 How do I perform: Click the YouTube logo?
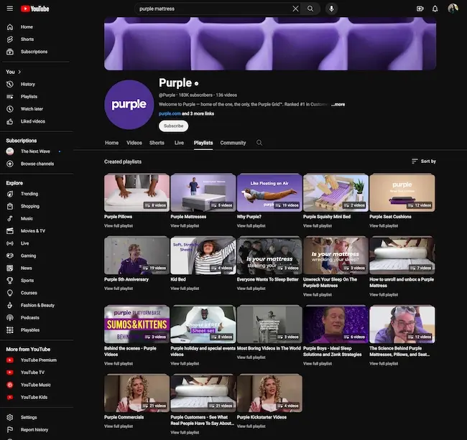click(x=35, y=9)
